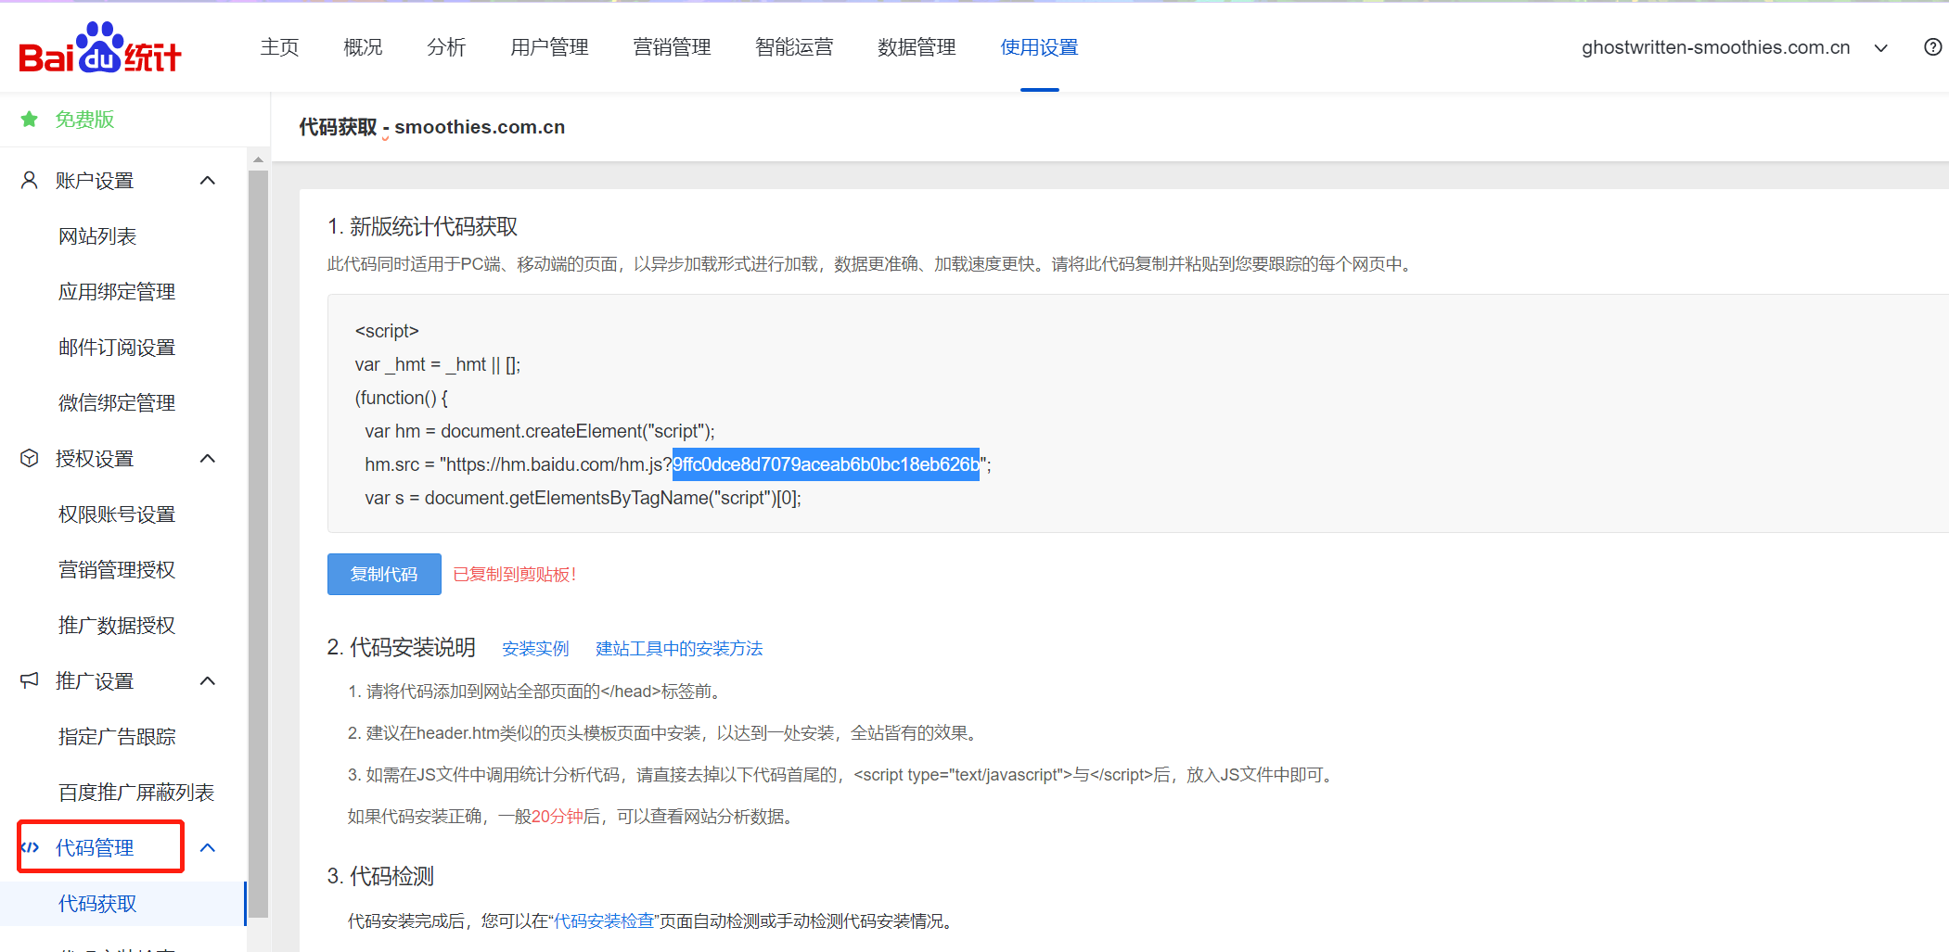The image size is (1949, 952).
Task: Open 指定广告跟踪 in the sidebar
Action: 117,737
